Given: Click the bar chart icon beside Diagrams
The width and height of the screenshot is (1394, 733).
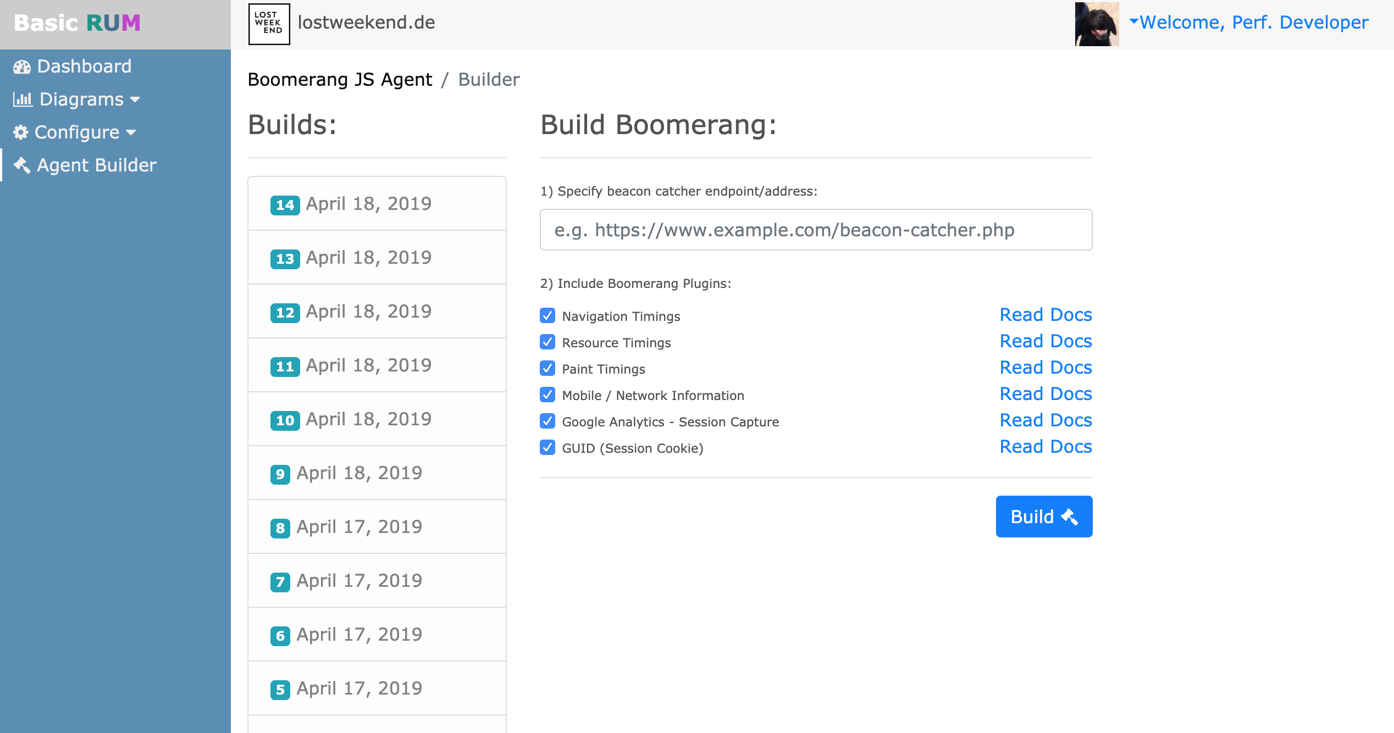Looking at the screenshot, I should click(23, 99).
